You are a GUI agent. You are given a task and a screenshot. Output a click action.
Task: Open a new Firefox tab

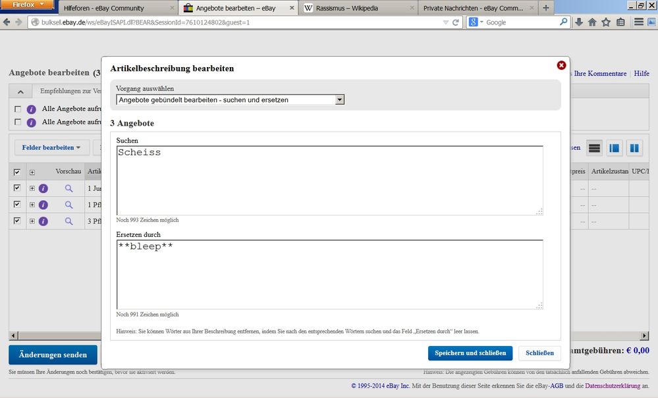pos(546,8)
